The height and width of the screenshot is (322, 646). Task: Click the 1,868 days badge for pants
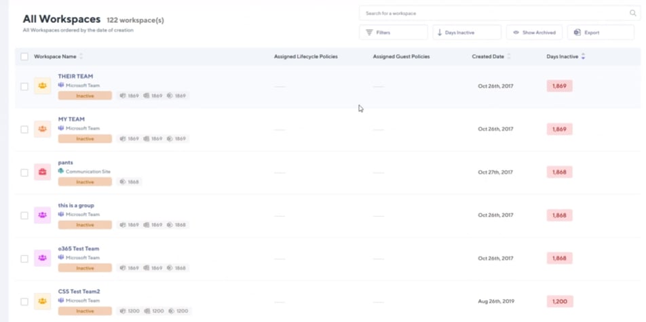click(559, 172)
